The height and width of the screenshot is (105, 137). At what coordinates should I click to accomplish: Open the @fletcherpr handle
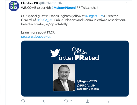(47, 3)
